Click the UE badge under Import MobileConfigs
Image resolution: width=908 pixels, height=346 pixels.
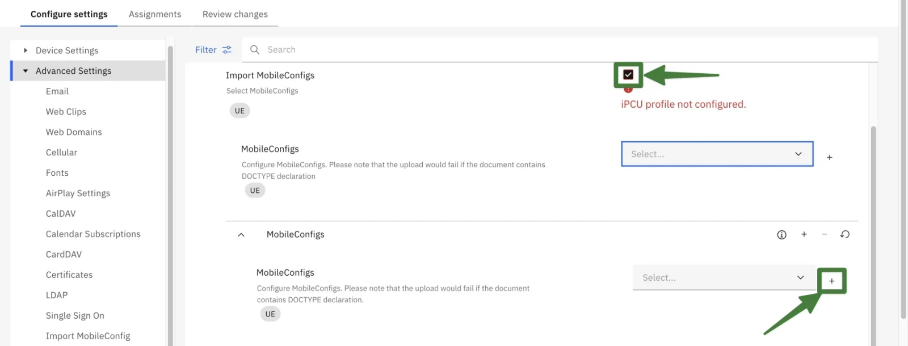pyautogui.click(x=239, y=110)
